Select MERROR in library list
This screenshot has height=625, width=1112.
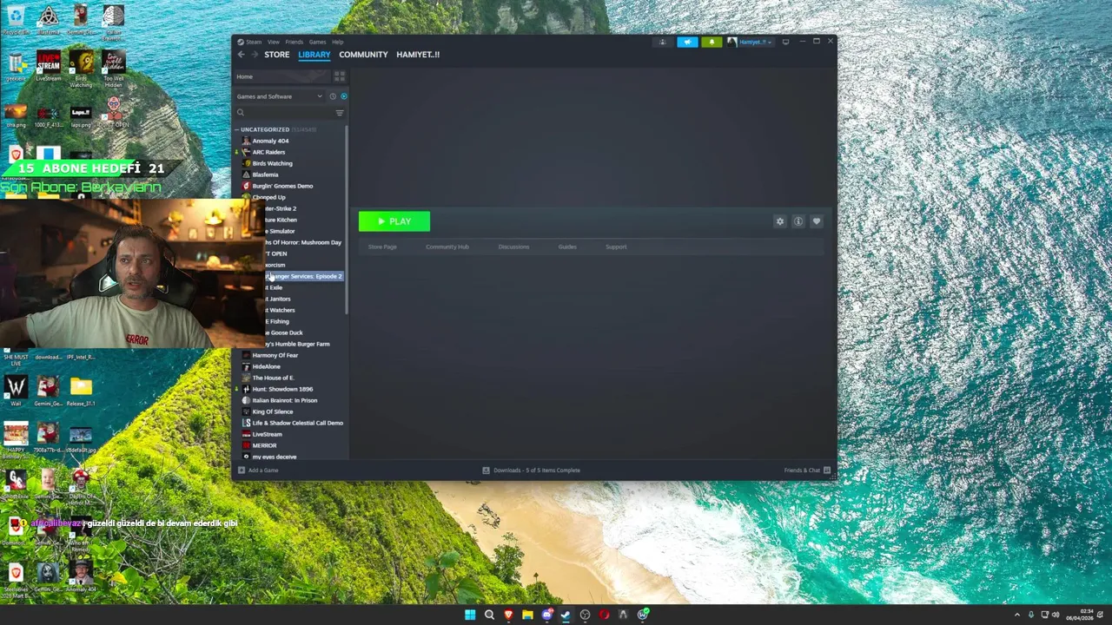tap(264, 445)
